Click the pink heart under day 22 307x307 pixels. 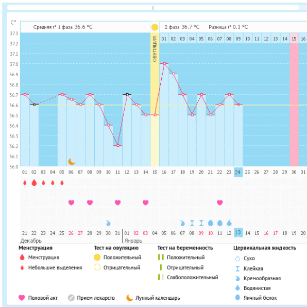click(219, 202)
